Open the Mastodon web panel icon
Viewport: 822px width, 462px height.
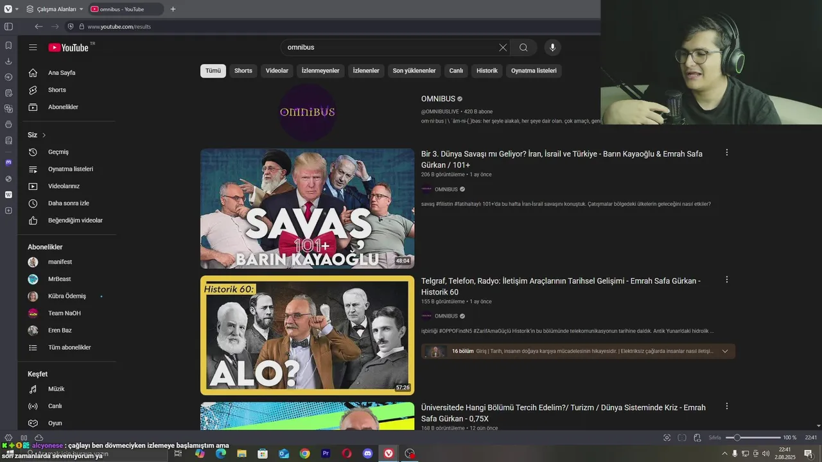tap(8, 162)
